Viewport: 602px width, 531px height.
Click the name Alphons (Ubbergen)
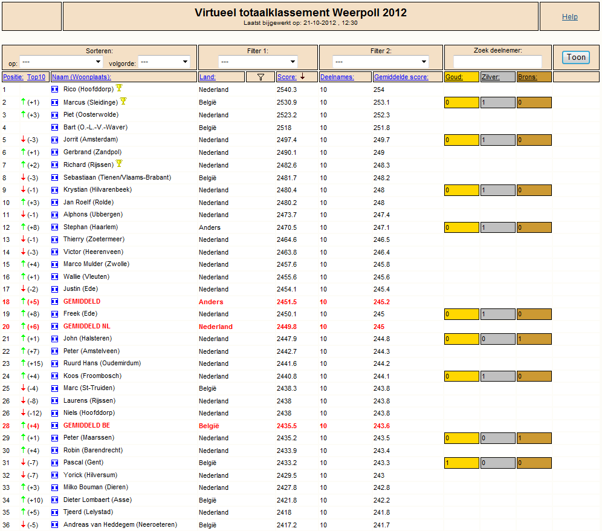click(93, 214)
